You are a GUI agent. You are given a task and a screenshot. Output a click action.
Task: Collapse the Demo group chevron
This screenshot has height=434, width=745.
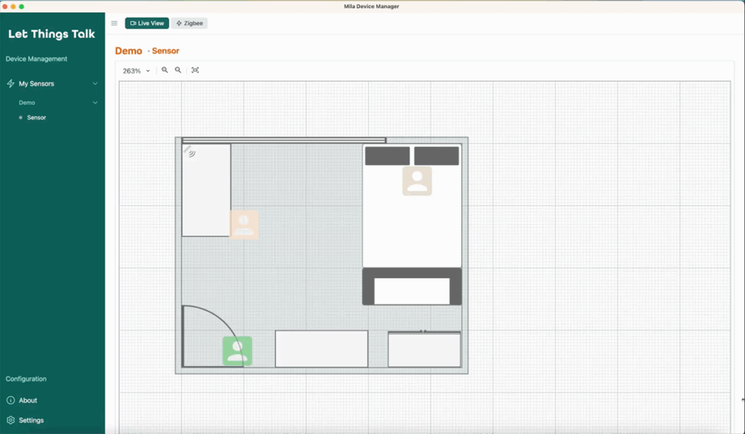coord(95,103)
